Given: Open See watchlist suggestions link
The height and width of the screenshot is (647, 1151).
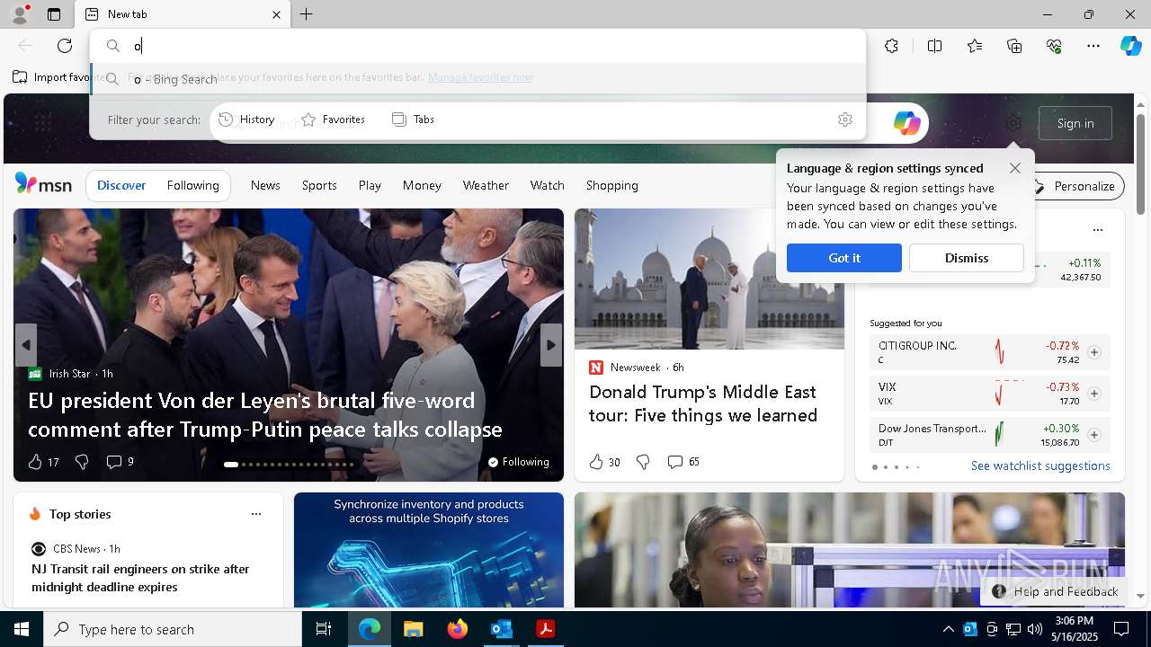Looking at the screenshot, I should coord(1040,466).
